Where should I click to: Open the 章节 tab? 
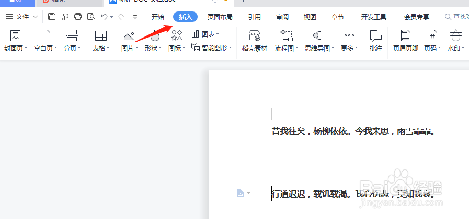click(x=338, y=17)
